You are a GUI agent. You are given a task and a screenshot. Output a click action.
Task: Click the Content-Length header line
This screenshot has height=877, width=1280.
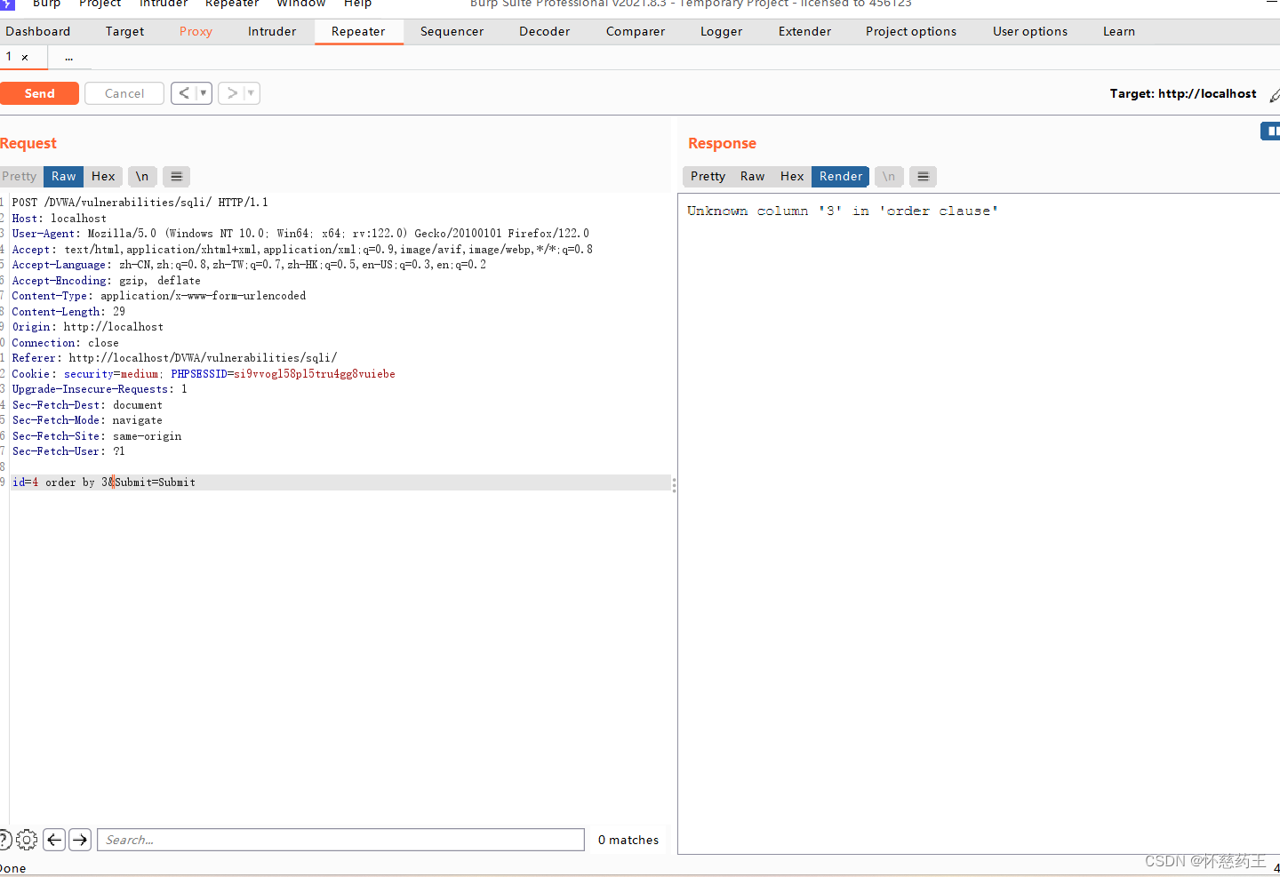coord(68,312)
